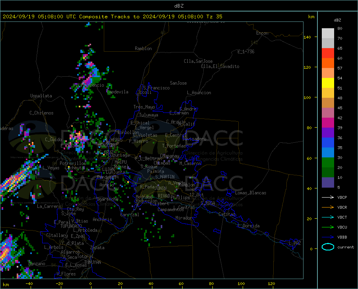Screen dimensions: 358x289
Task: Click the Tulumaya label
Action: (149, 115)
